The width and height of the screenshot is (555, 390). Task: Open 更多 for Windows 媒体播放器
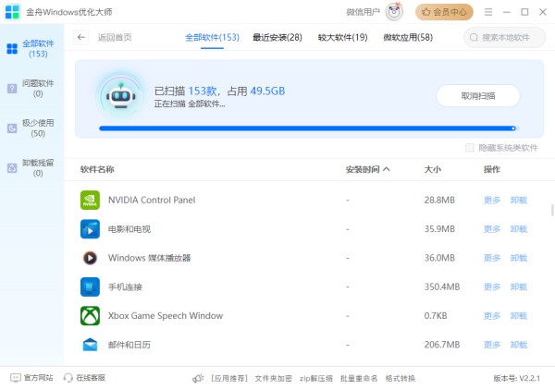tap(492, 258)
